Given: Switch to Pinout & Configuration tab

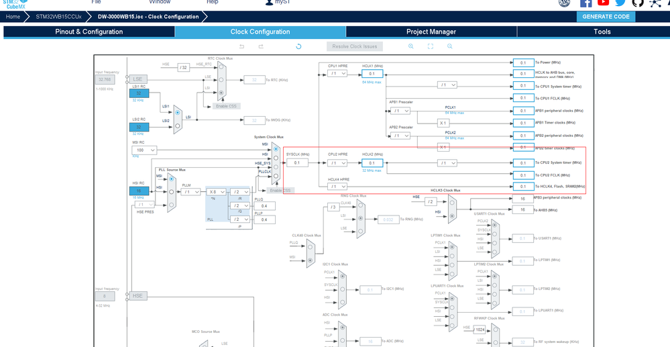Looking at the screenshot, I should pos(89,32).
